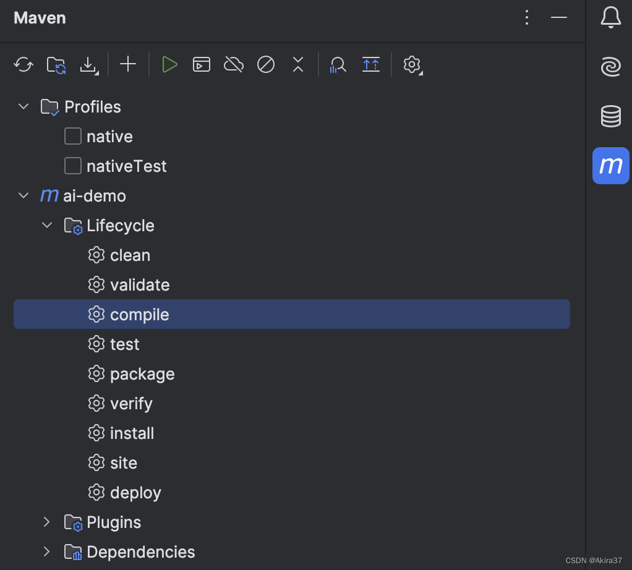Enable the nativeTest profile checkbox
This screenshot has width=632, height=570.
73,166
